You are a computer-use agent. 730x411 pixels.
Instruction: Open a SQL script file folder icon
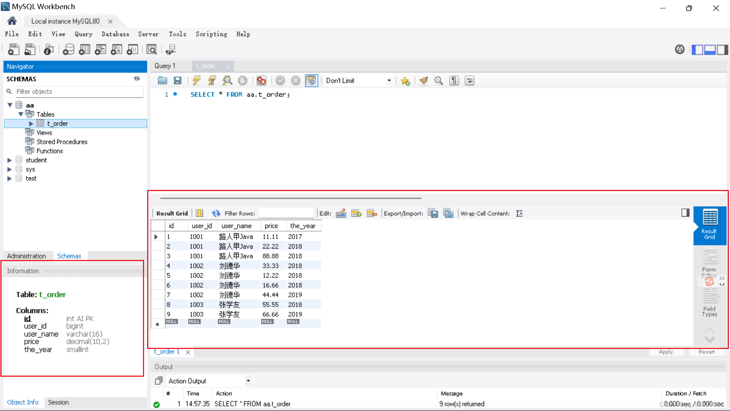coord(162,81)
